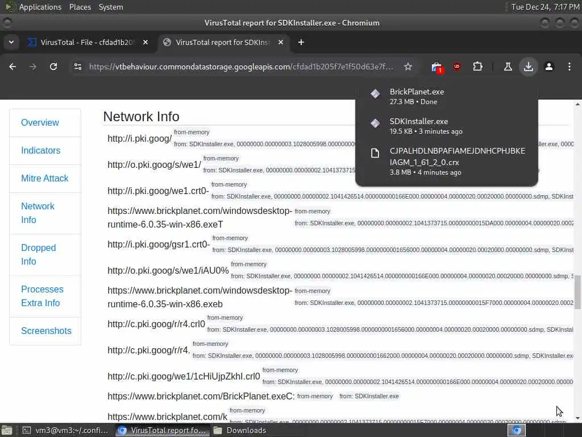Screen dimensions: 582x437
Task: Open the profile avatar icon
Action: (x=549, y=67)
